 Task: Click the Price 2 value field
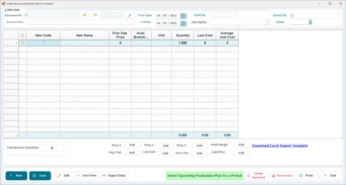point(166,146)
